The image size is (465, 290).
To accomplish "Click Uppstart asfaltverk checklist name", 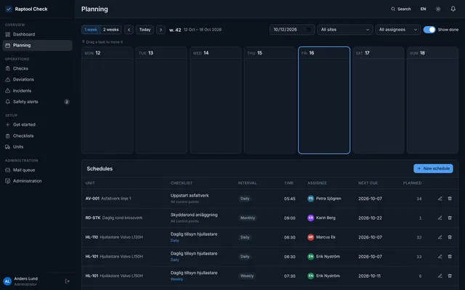I will coord(190,196).
